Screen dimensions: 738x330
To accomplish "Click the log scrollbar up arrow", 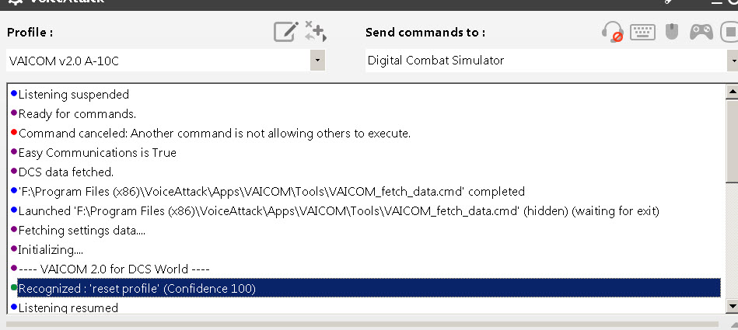I will [732, 92].
